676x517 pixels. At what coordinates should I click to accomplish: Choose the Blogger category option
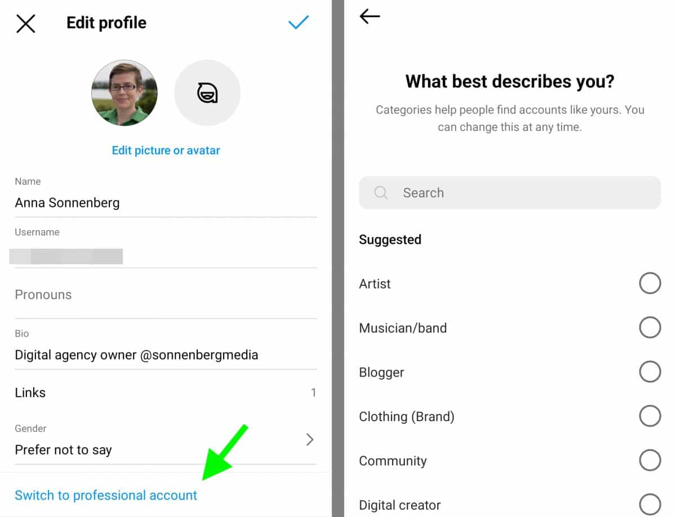click(650, 372)
